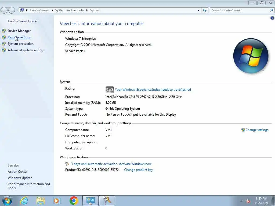Viewport: 275px width, 206px height.
Task: Launch Internet Explorer from taskbar
Action: click(24, 201)
